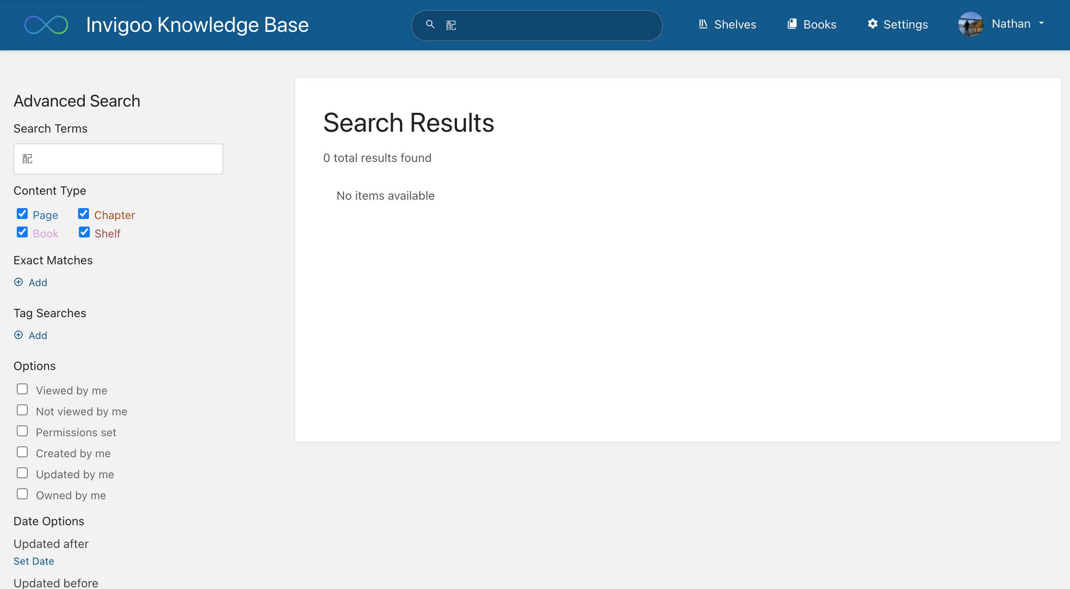Click the Search Terms input field
The height and width of the screenshot is (589, 1070).
[x=118, y=159]
